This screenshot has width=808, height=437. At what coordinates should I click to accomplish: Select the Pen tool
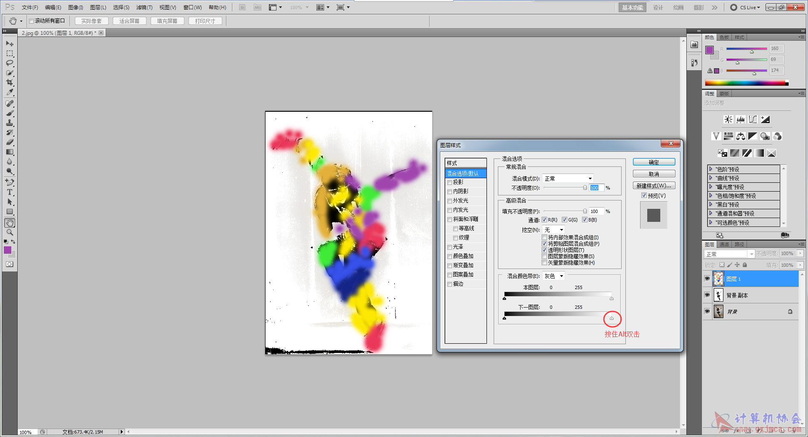pyautogui.click(x=10, y=182)
